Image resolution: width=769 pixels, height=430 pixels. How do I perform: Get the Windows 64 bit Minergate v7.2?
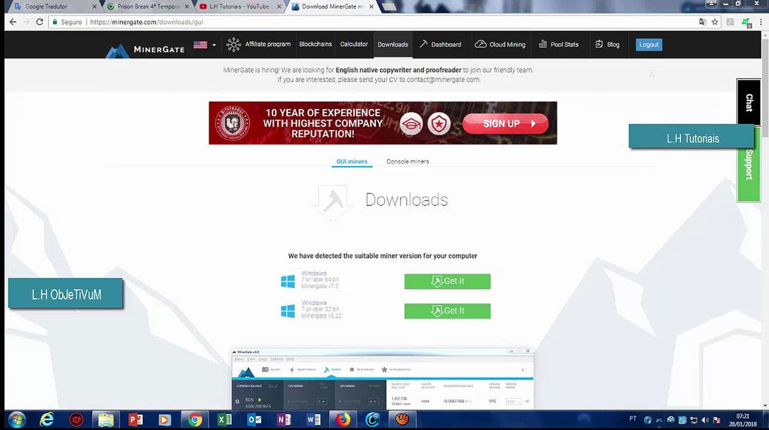click(x=447, y=281)
